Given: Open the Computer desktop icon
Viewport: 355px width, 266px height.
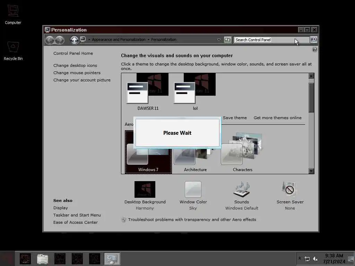Looking at the screenshot, I should (x=13, y=15).
